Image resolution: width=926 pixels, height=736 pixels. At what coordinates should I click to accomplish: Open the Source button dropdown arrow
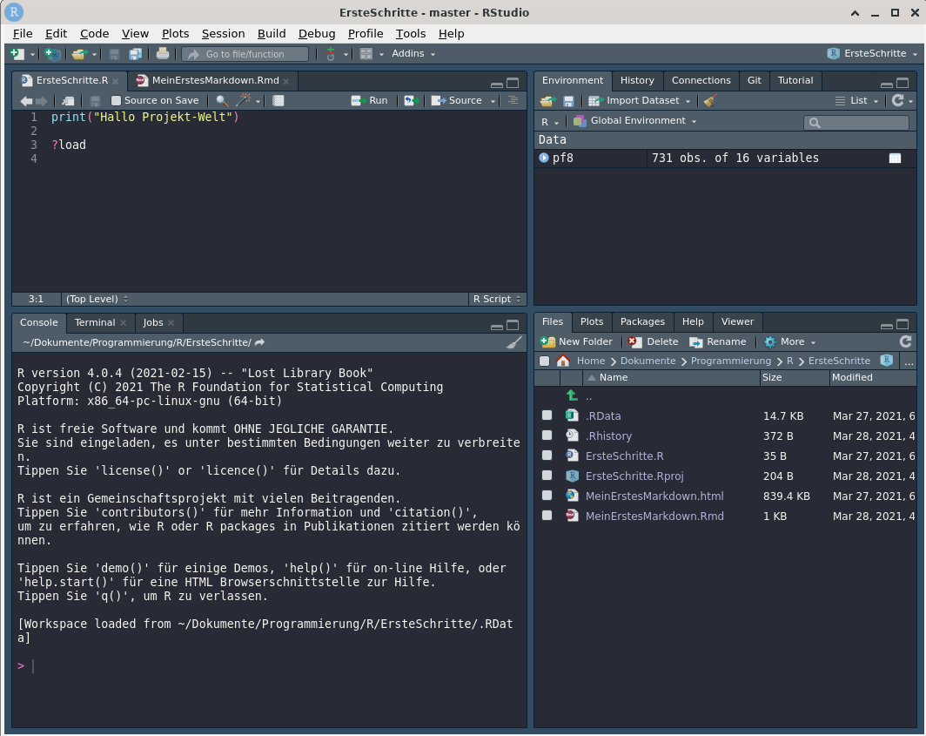click(493, 102)
